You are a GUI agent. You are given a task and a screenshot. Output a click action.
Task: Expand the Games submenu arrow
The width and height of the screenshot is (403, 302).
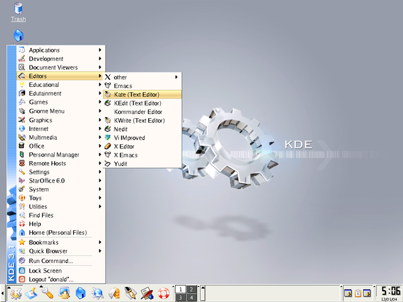pos(100,102)
